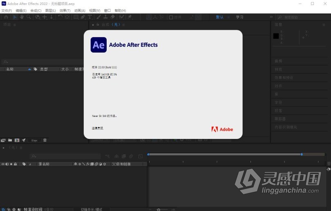Click the timeline zoom slider handle
The image size is (331, 211).
(159, 210)
